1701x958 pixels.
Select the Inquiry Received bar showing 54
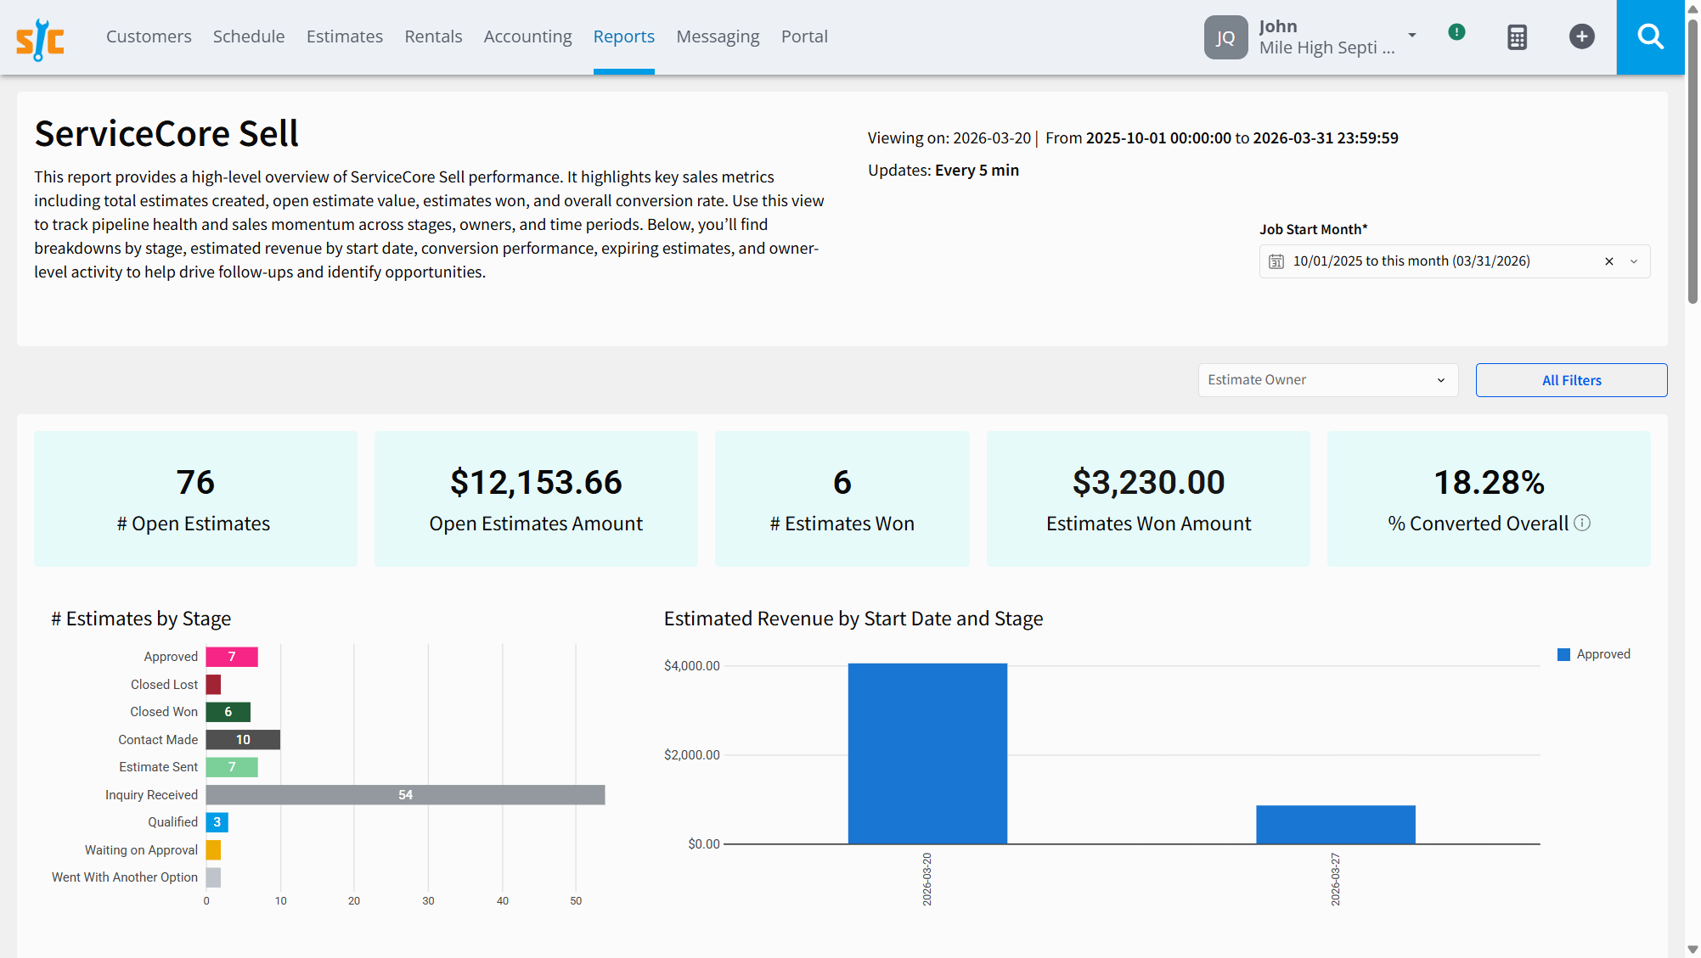(405, 795)
